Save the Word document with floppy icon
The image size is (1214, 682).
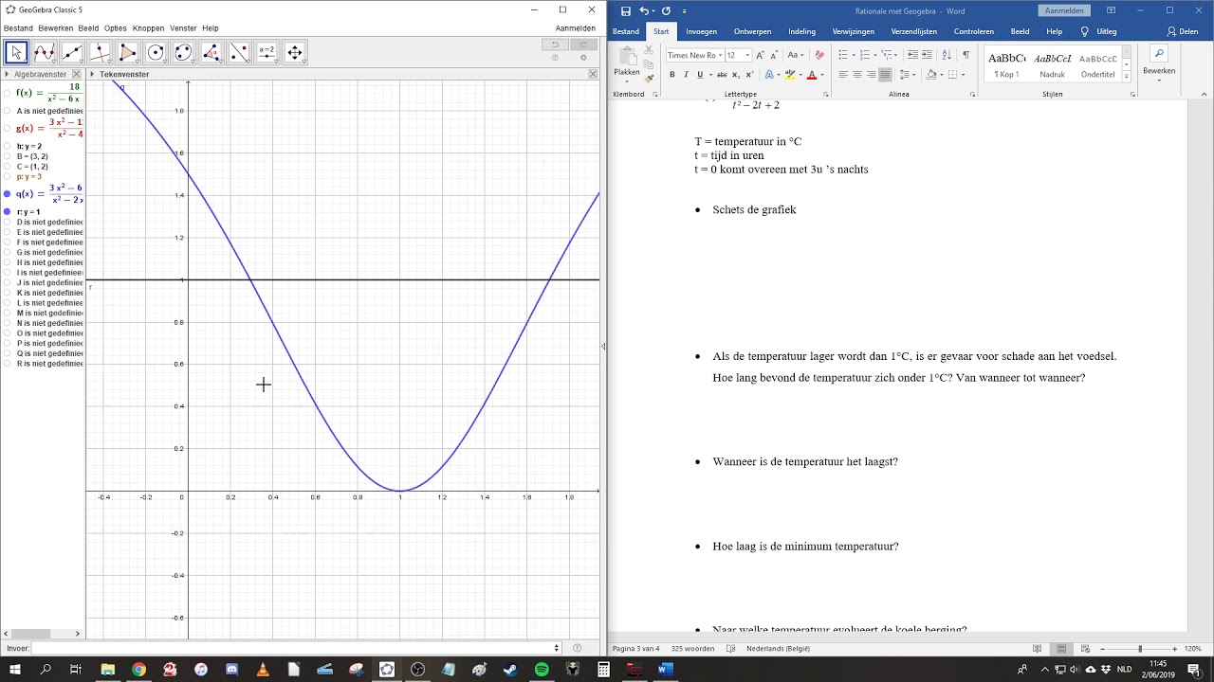point(626,10)
